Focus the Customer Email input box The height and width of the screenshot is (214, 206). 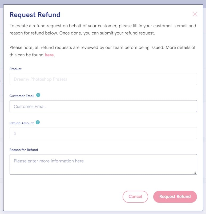click(103, 106)
